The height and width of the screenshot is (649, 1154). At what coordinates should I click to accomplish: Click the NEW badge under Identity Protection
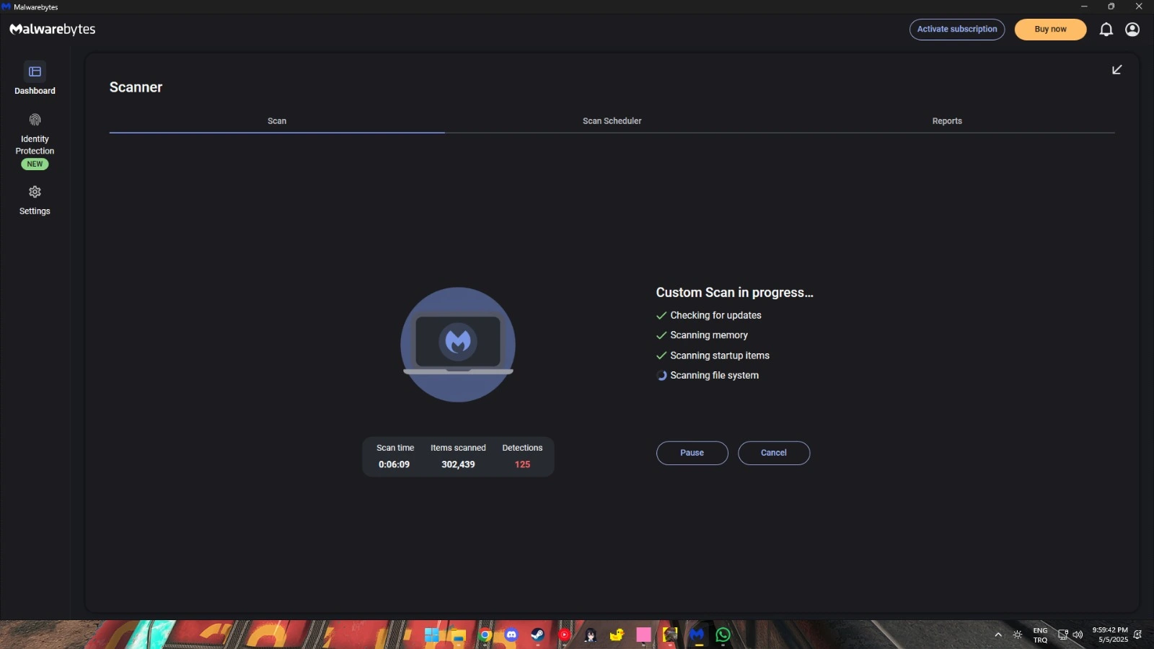(35, 164)
